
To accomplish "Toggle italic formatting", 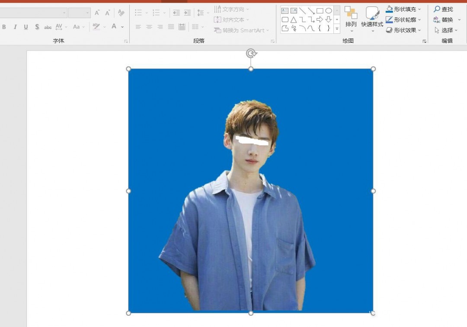I will [x=15, y=27].
